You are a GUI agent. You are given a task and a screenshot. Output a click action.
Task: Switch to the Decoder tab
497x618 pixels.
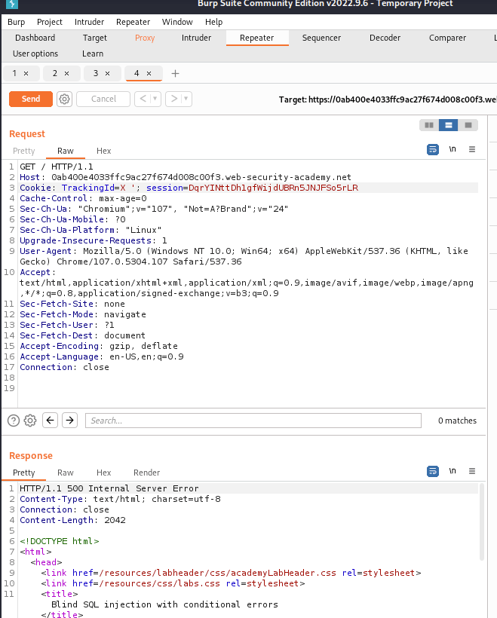385,38
